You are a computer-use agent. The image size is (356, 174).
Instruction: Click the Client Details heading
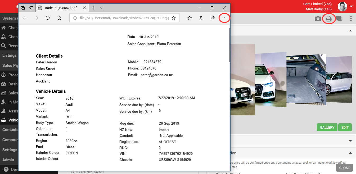[49, 56]
